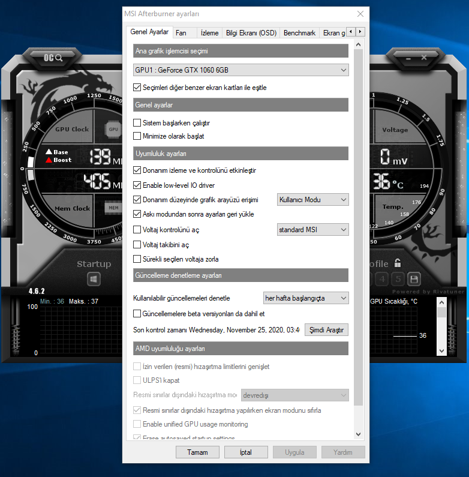Viewport: 469px width, 477px height.
Task: Click the Maks. : 37 graph value
Action: [x=83, y=301]
